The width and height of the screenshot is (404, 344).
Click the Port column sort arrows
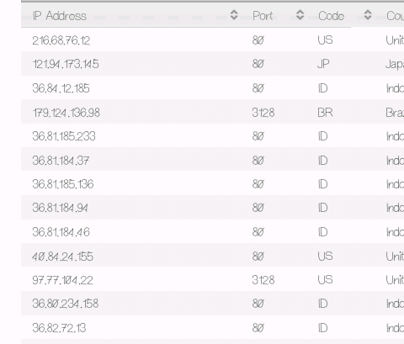300,15
